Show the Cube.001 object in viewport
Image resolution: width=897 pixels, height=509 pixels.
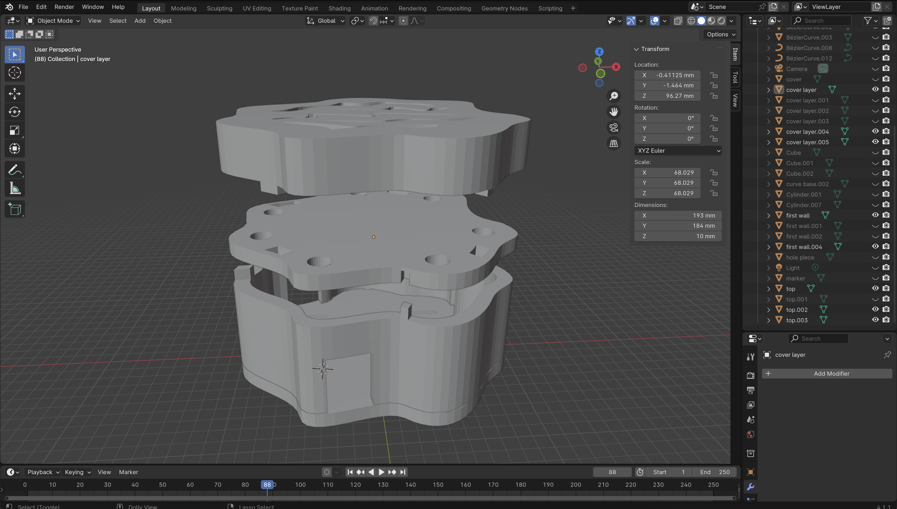[875, 163]
